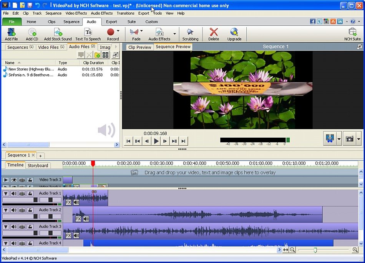Open the Clip Preview tab

139,47
